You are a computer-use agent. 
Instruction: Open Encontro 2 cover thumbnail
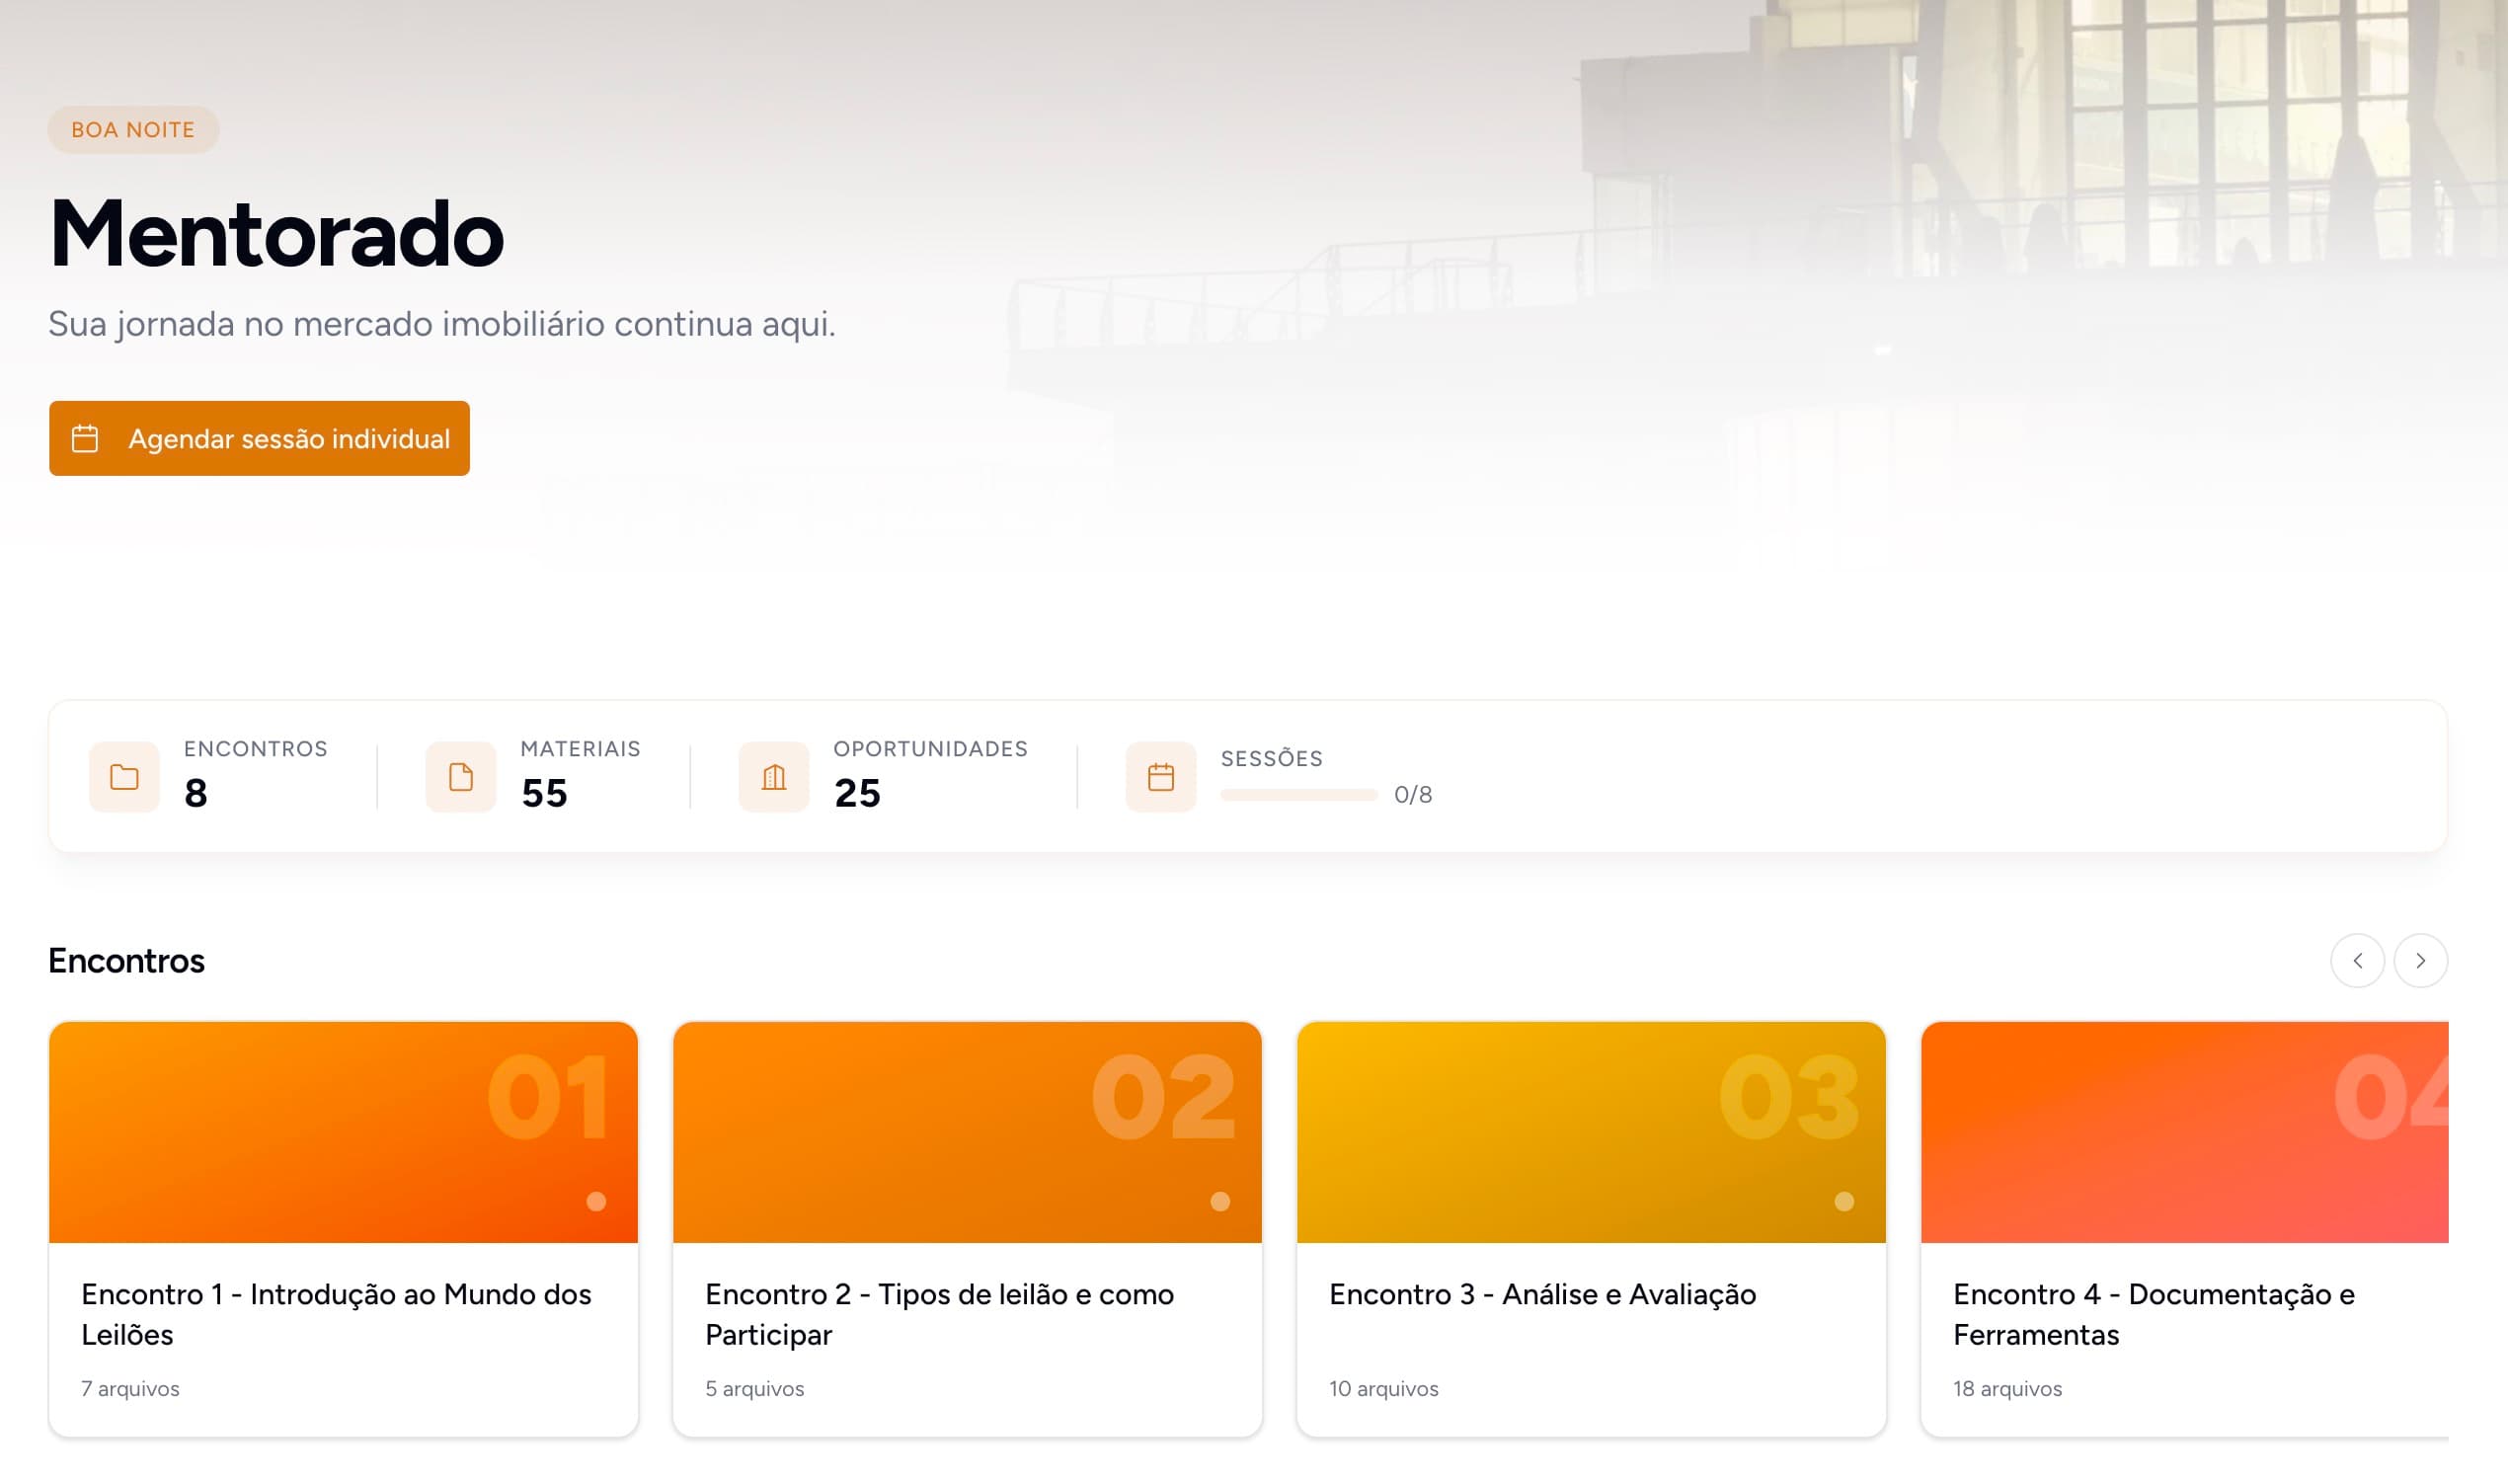point(968,1132)
